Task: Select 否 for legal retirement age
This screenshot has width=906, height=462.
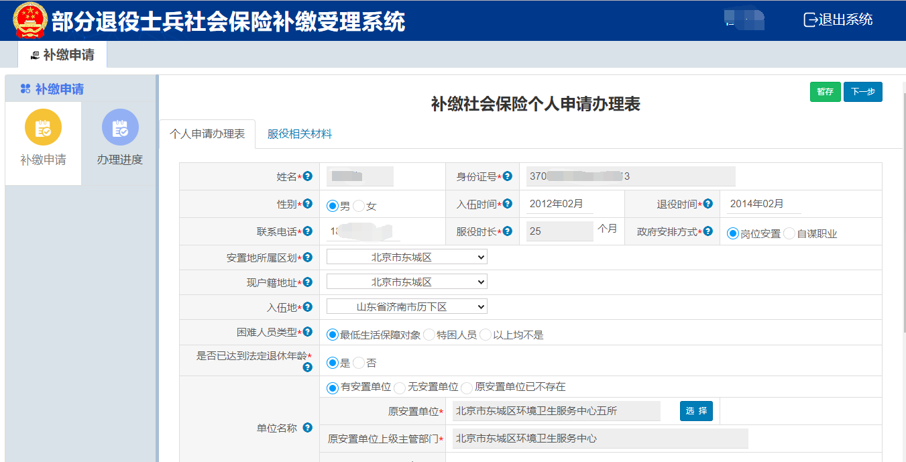Action: [x=359, y=363]
